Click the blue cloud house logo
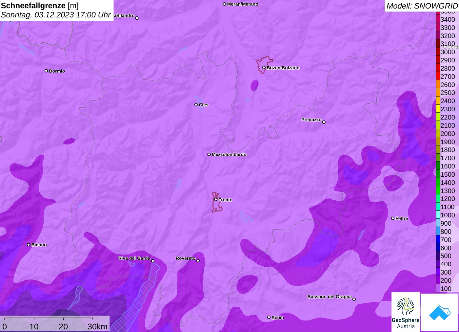 click(x=440, y=312)
